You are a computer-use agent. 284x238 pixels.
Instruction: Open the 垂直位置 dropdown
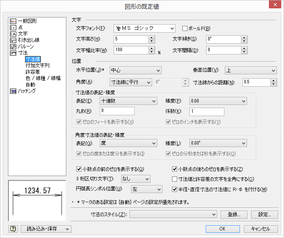pyautogui.click(x=251, y=70)
